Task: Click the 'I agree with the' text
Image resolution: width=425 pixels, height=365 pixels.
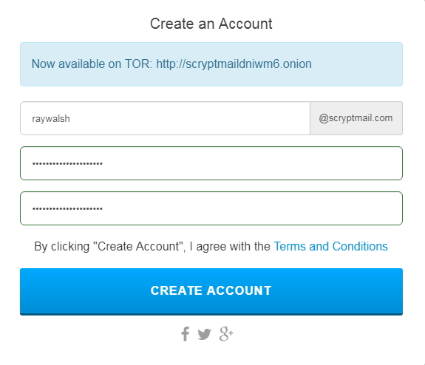Action: [230, 247]
